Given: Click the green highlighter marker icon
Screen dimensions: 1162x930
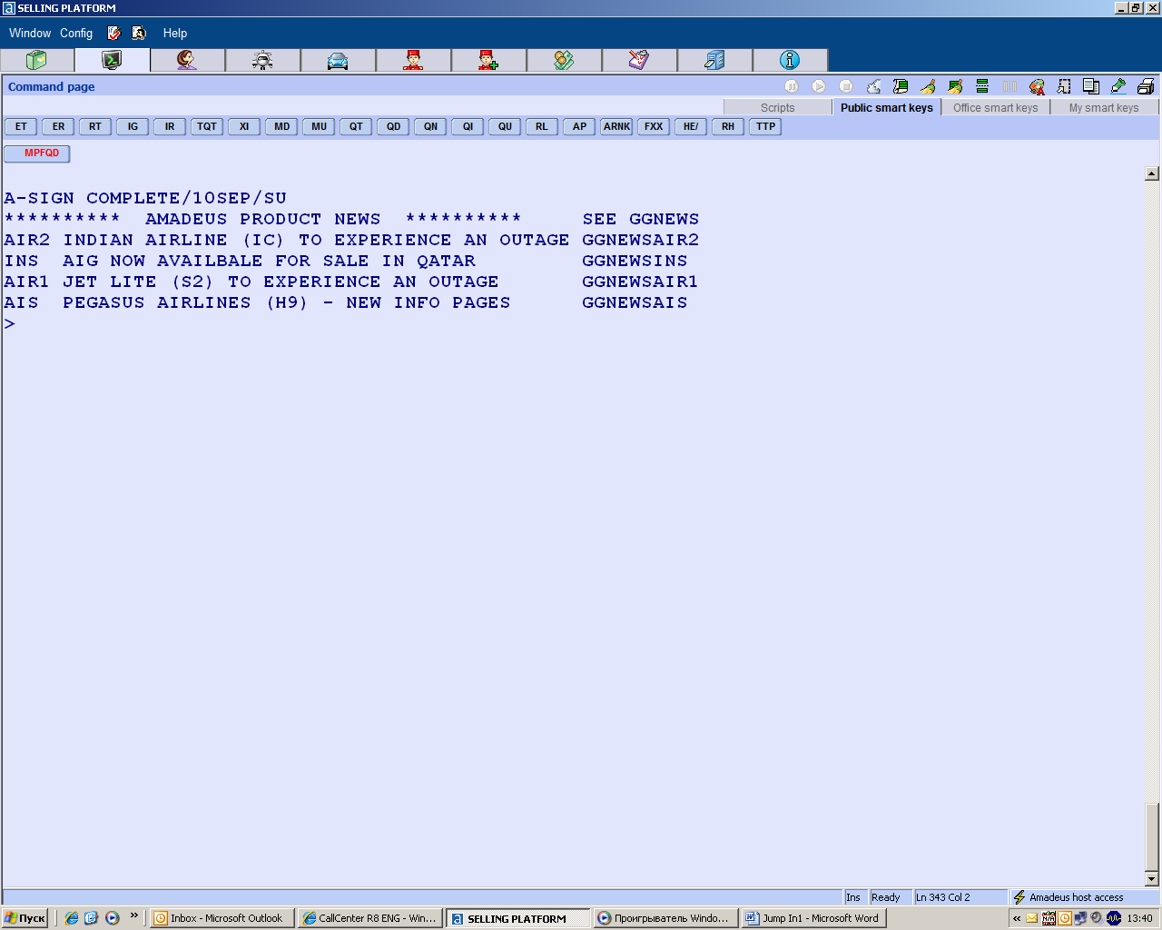Looking at the screenshot, I should [1118, 86].
